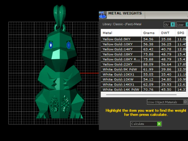Select the White Gold:14KX1 row
This screenshot has width=188, height=141.
[x=143, y=85]
